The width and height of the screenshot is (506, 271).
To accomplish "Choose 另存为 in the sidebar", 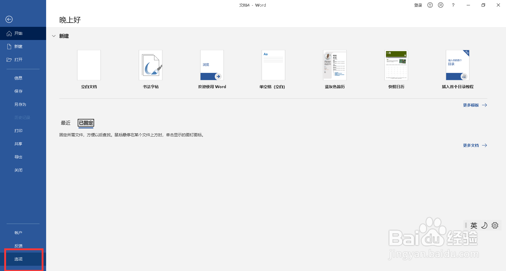I will coord(23,104).
